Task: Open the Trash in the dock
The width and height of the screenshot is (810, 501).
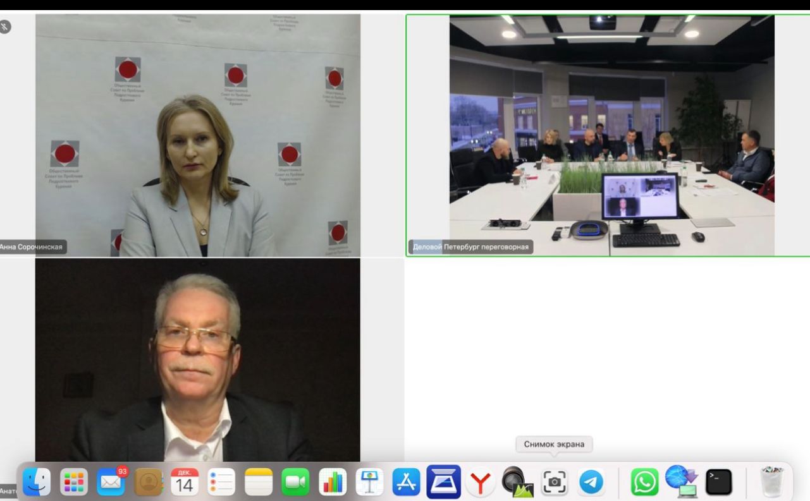Action: (x=772, y=483)
